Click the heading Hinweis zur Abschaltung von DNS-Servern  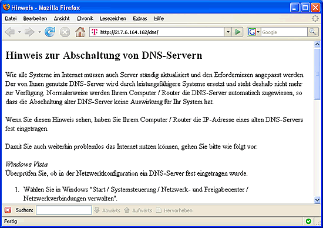click(x=104, y=55)
